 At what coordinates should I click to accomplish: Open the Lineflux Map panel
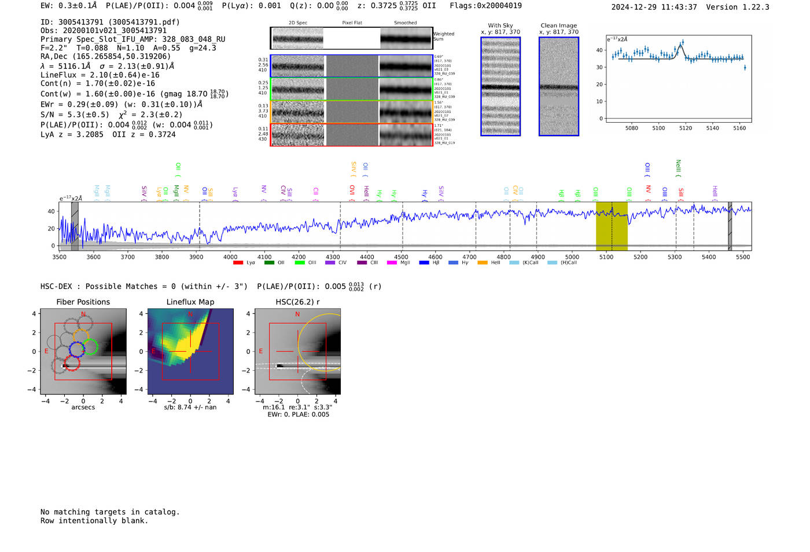(x=190, y=352)
